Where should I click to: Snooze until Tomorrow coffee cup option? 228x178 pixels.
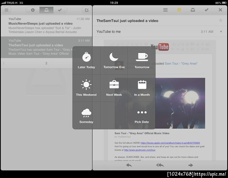[142, 60]
